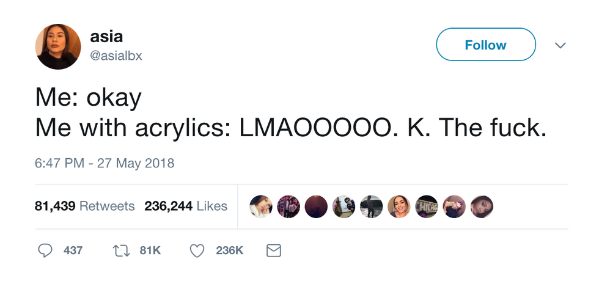Click the smiling woman liker avatar
This screenshot has height=281, width=599.
tap(399, 206)
